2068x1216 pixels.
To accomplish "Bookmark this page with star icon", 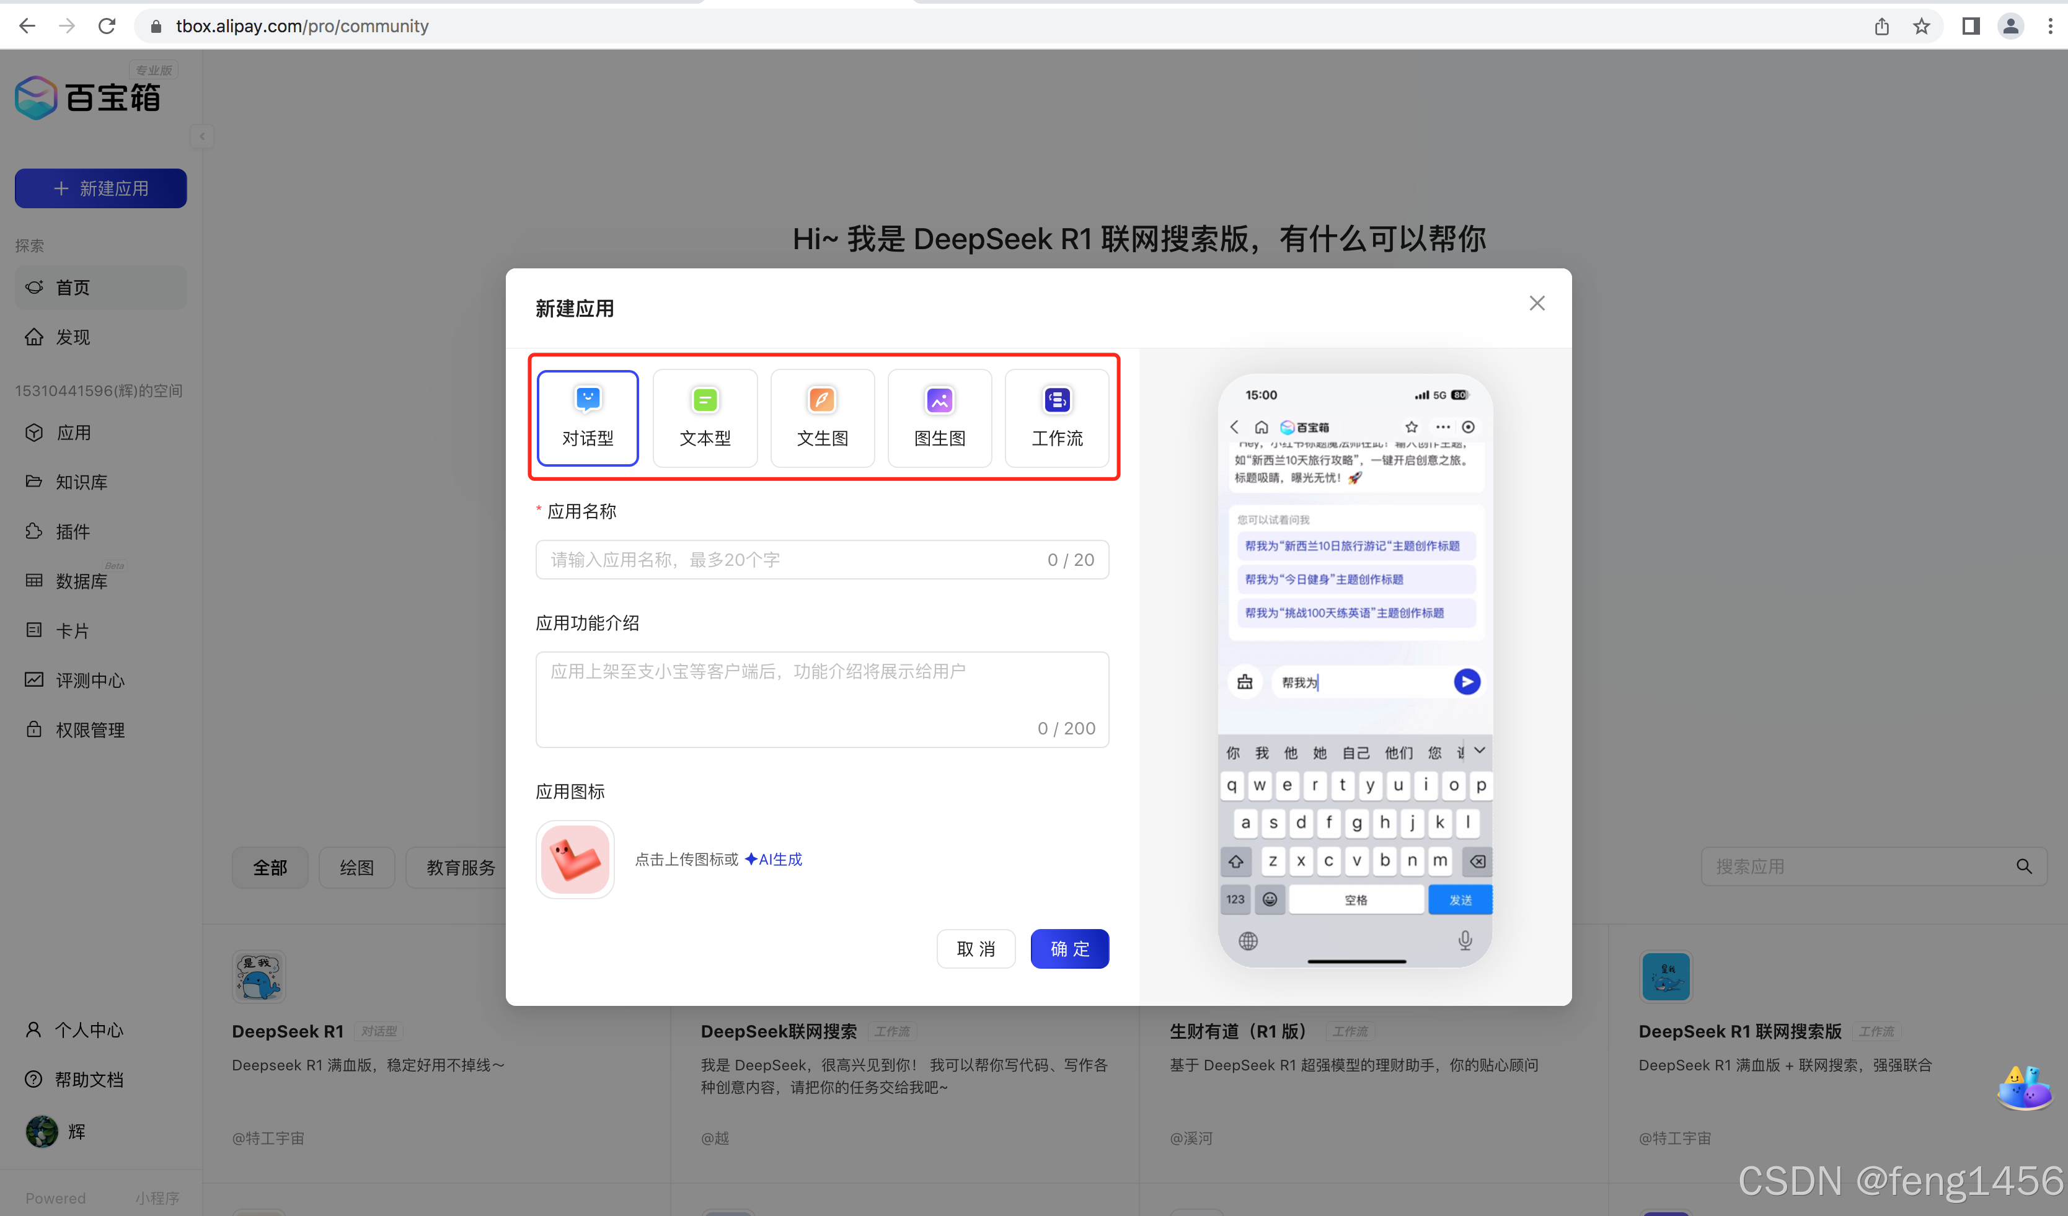I will 1921,26.
